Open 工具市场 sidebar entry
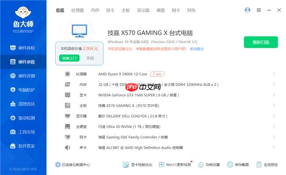Viewport: 286px width, 175px height. click(x=23, y=132)
